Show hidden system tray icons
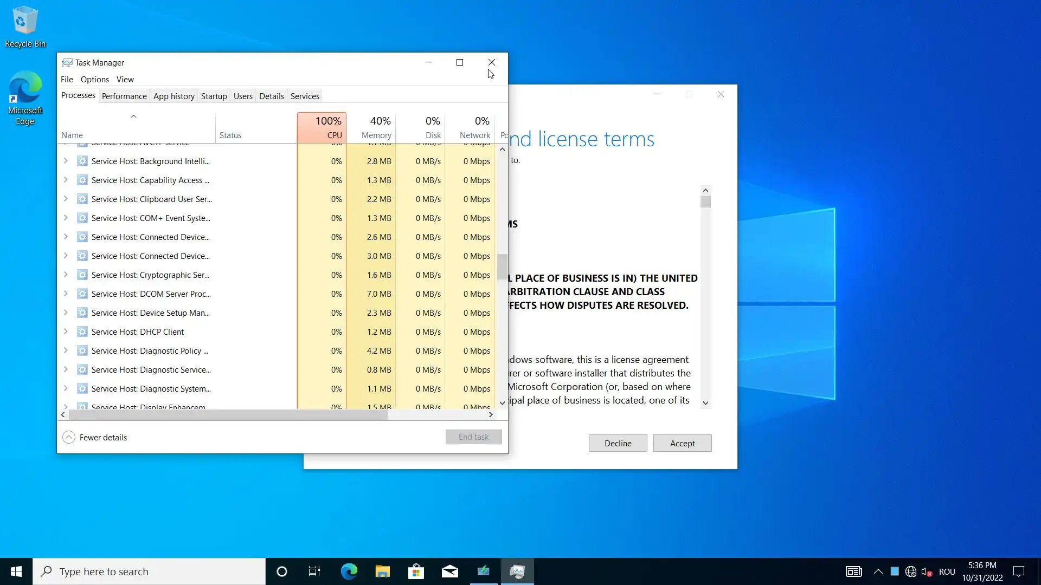Viewport: 1041px width, 585px height. click(878, 571)
